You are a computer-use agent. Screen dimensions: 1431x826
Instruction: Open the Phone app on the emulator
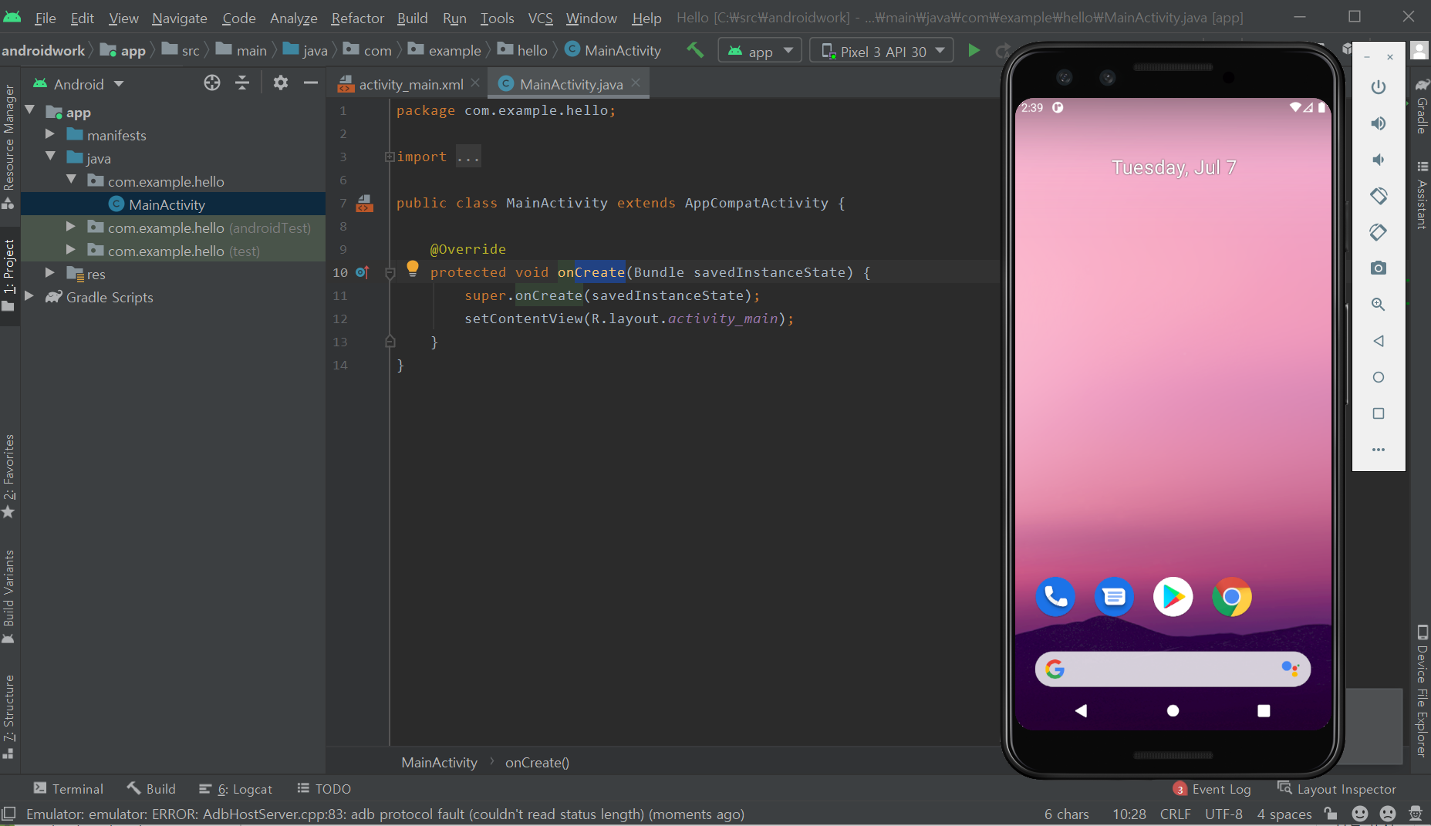tap(1055, 597)
